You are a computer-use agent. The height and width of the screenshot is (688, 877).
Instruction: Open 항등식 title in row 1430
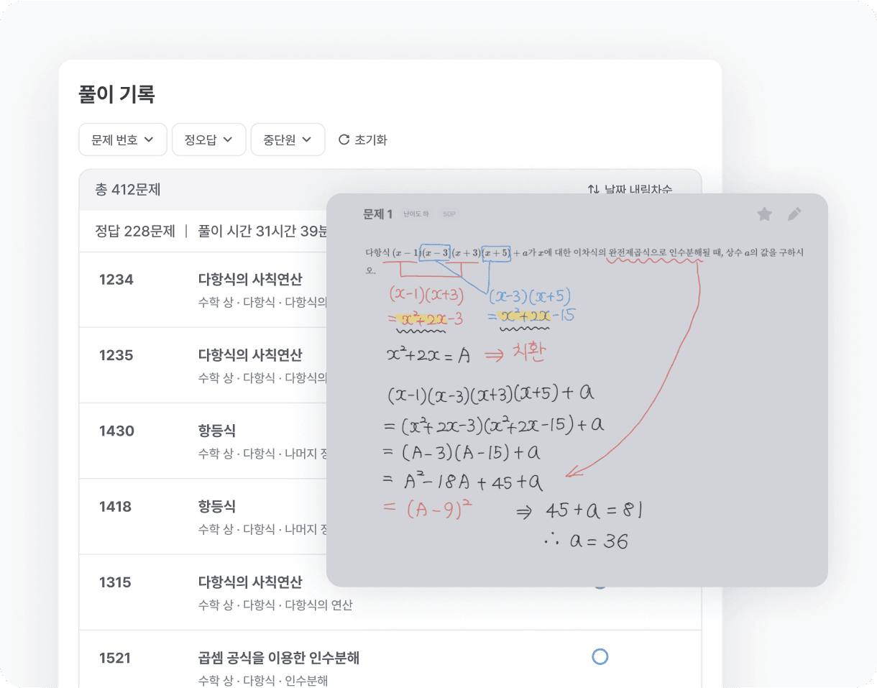point(216,431)
